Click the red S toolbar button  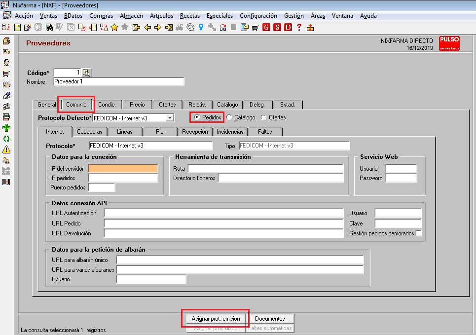[277, 27]
